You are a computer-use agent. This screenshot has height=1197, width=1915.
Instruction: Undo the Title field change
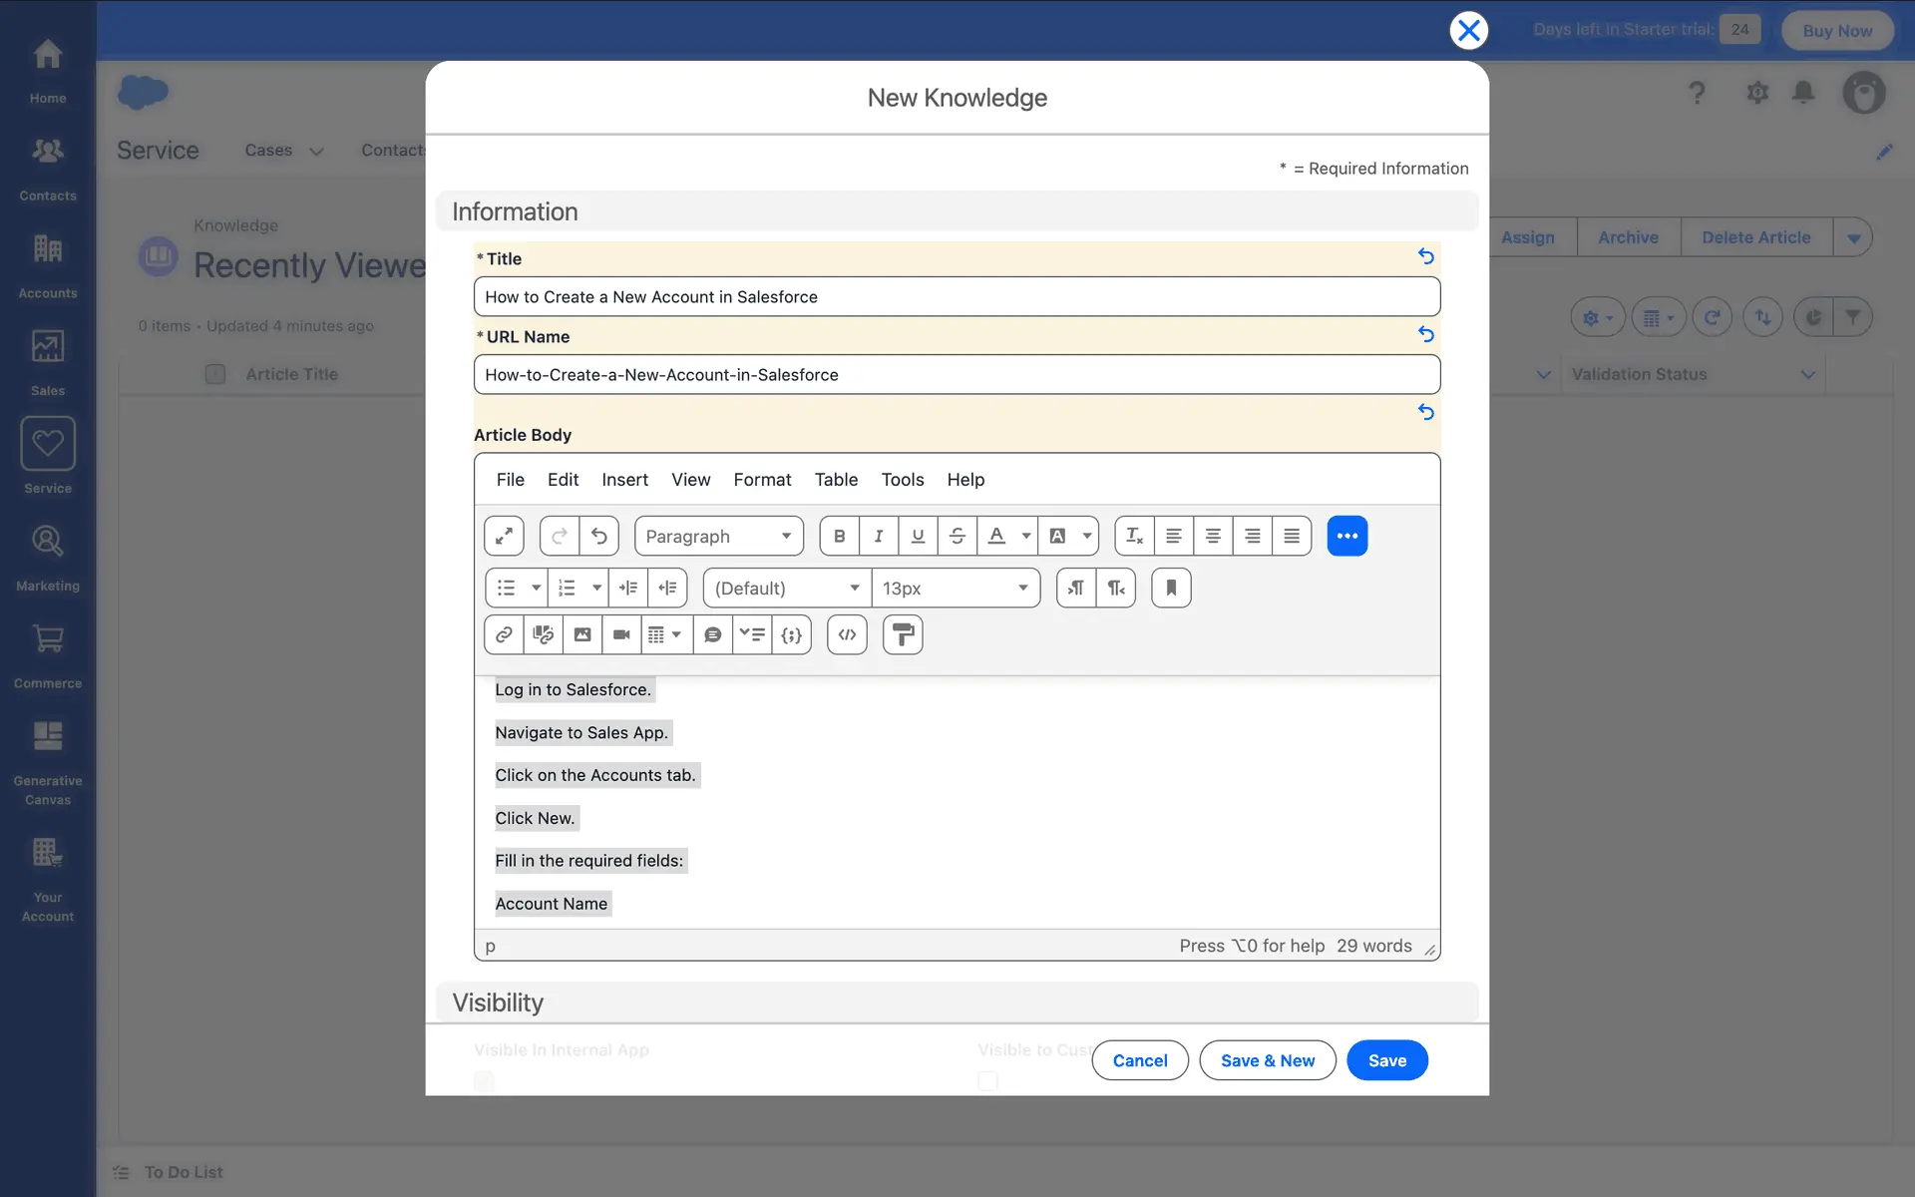point(1426,256)
